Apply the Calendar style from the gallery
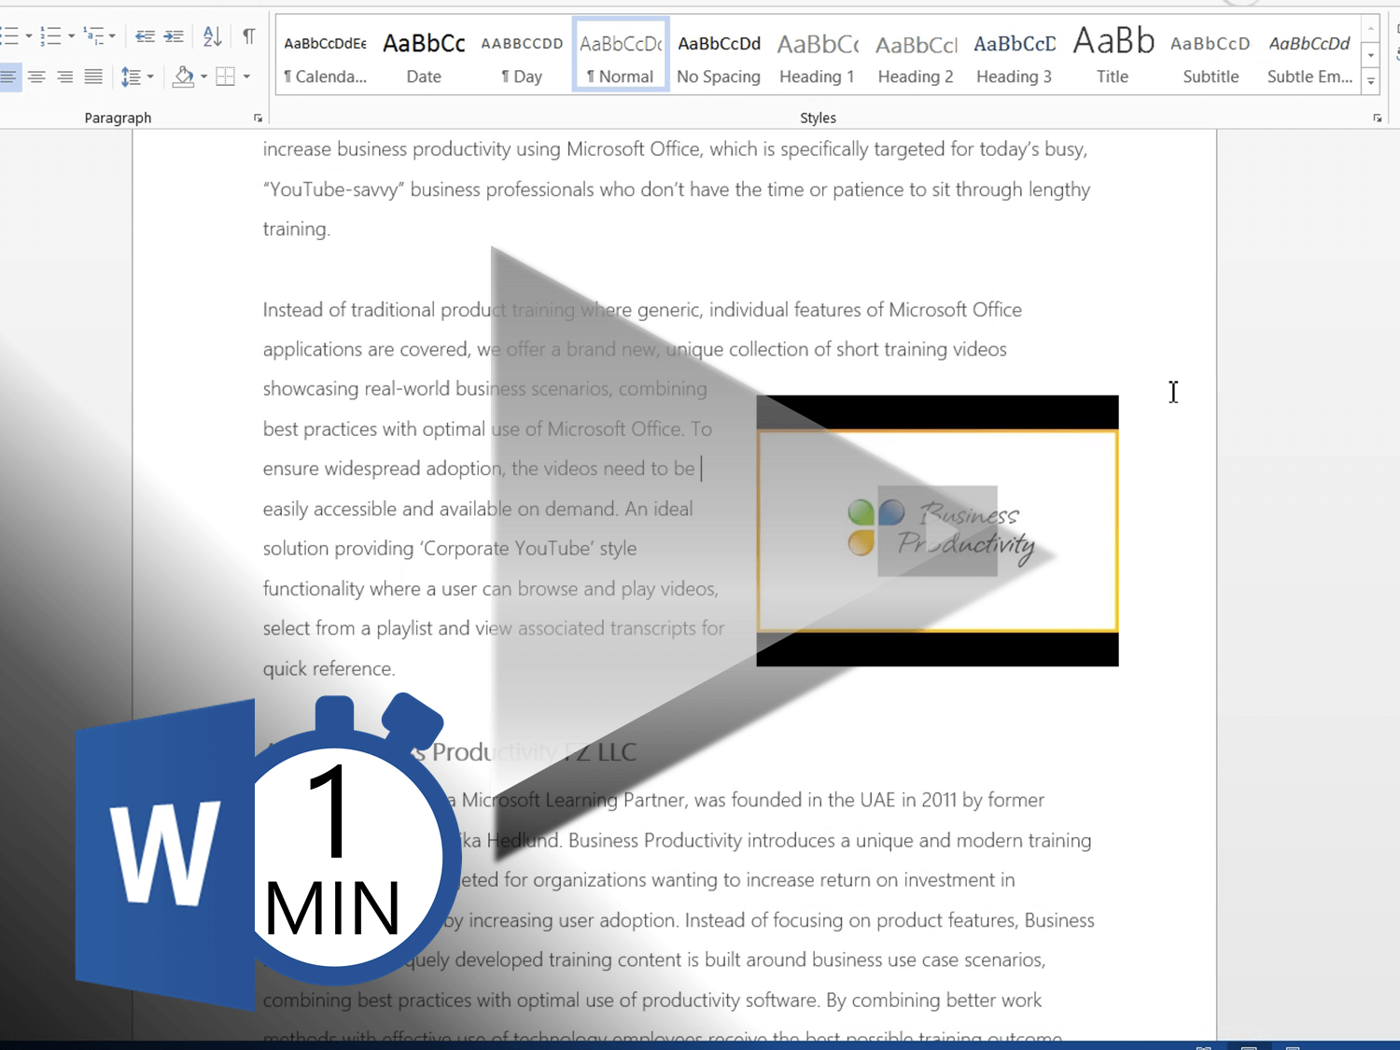The image size is (1400, 1050). click(x=326, y=56)
